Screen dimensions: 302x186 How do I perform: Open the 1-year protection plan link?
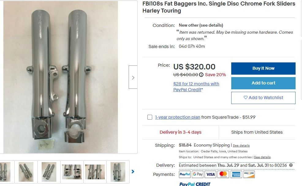coord(178,117)
